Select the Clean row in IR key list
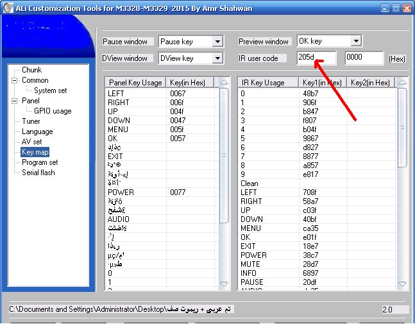The width and height of the screenshot is (415, 324). click(318, 183)
